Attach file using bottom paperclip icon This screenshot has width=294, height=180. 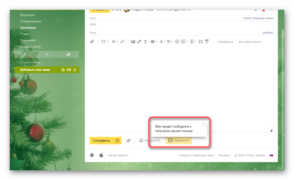point(128,140)
